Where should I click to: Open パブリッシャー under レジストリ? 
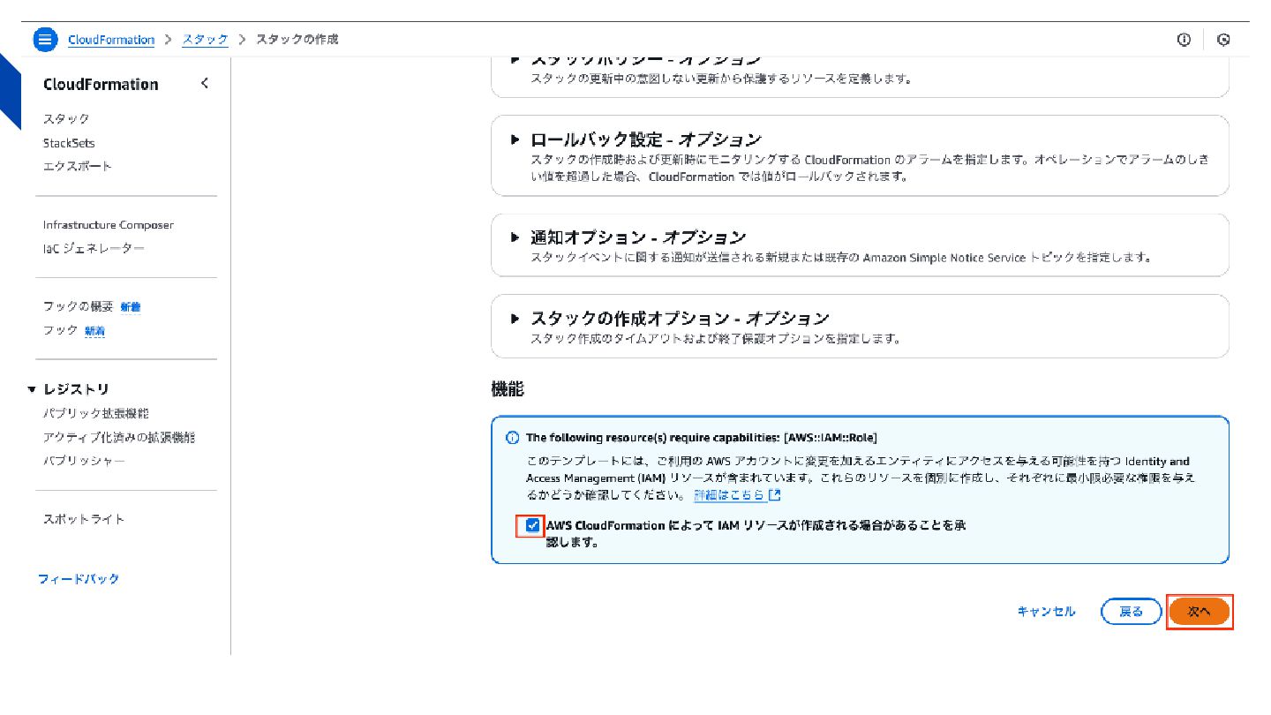click(x=84, y=461)
